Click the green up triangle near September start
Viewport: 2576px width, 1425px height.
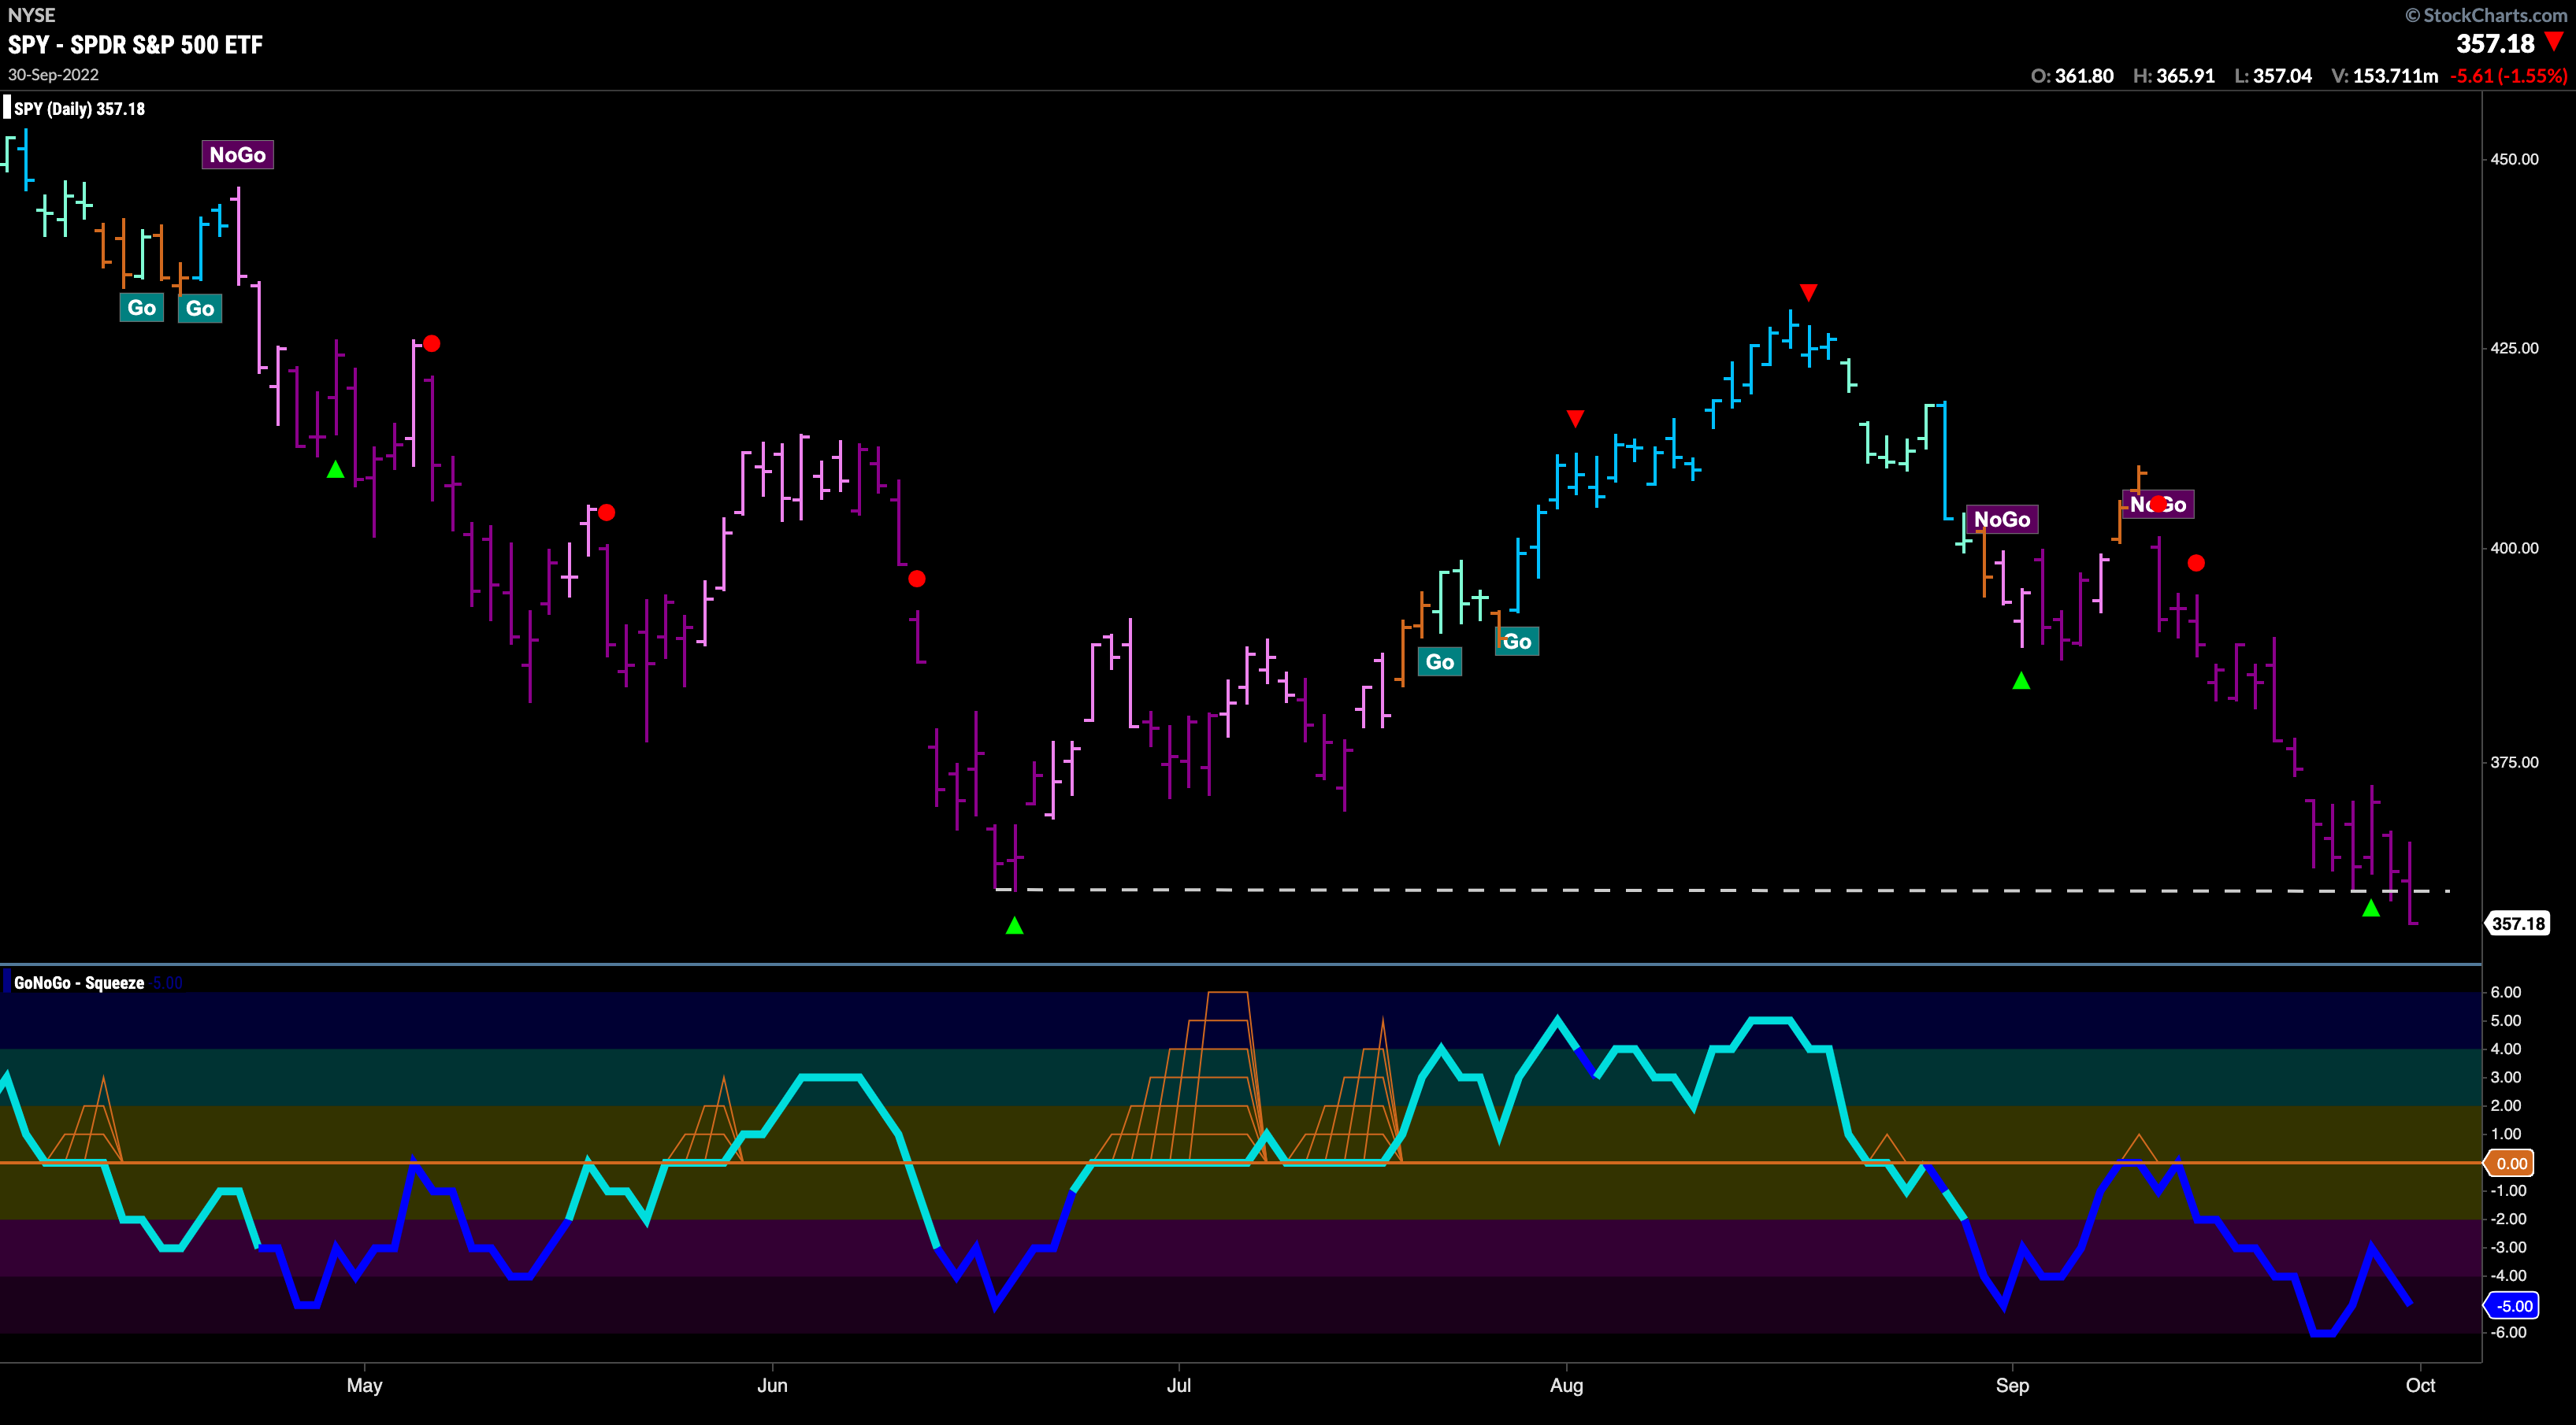coord(2021,680)
